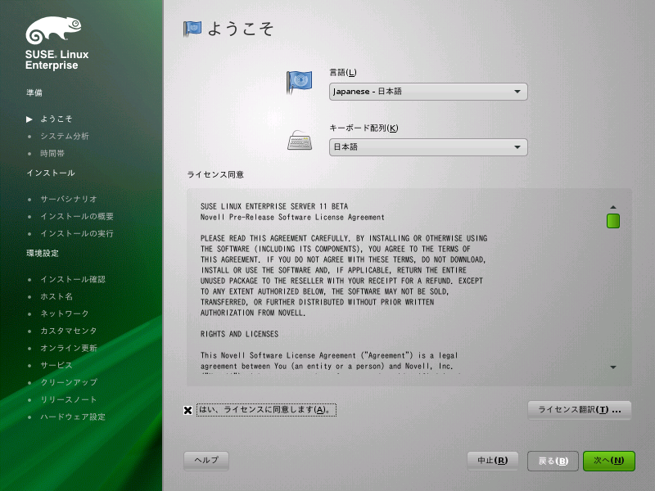The image size is (655, 491).
Task: Click the SUSE chameleon logo
Action: tap(53, 30)
